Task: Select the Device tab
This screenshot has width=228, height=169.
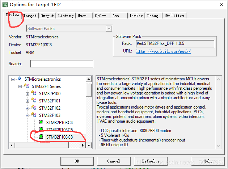Action: 13,15
